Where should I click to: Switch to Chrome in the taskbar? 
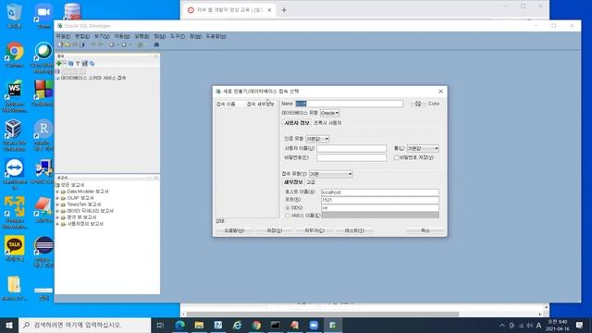256,325
